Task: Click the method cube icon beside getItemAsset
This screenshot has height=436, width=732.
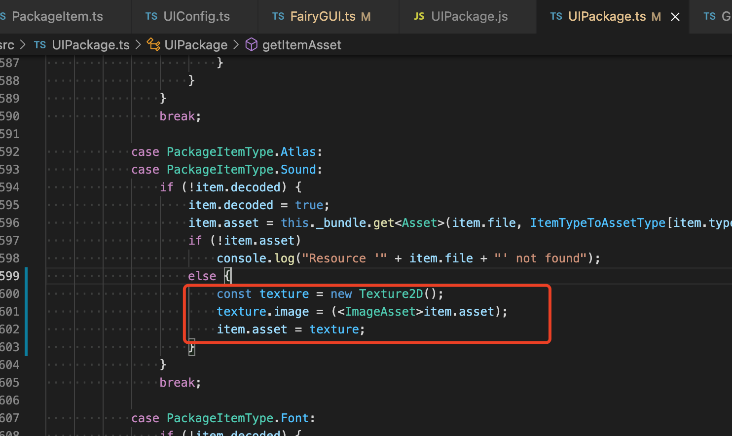Action: pyautogui.click(x=252, y=45)
